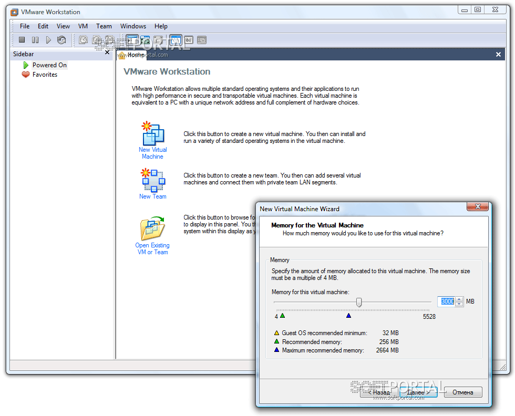Click the Summary View toolbar icon
The width and height of the screenshot is (515, 416).
[176, 40]
